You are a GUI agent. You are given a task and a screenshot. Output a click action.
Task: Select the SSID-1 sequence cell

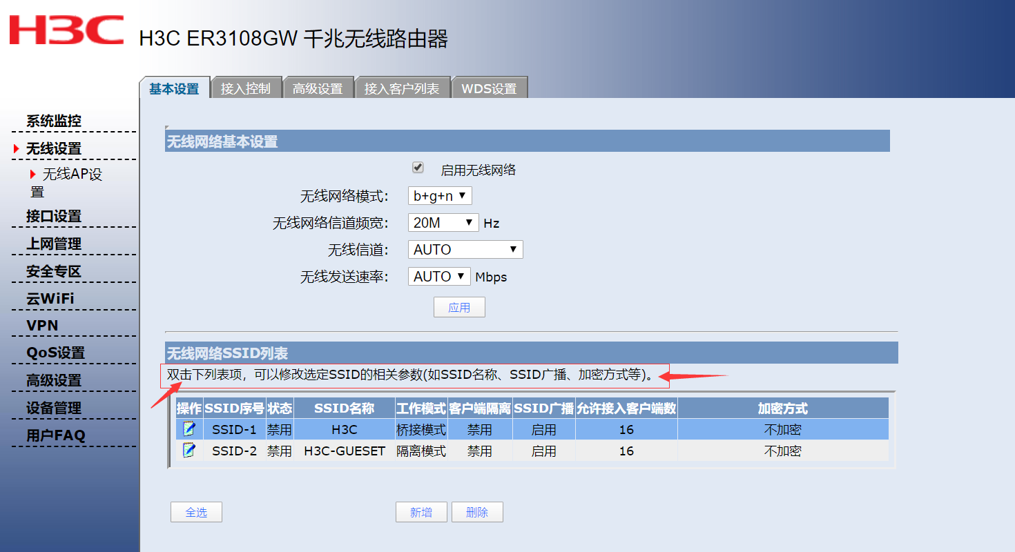[234, 430]
